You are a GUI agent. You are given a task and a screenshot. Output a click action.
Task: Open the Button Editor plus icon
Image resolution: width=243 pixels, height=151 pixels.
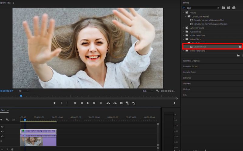pyautogui.click(x=174, y=103)
